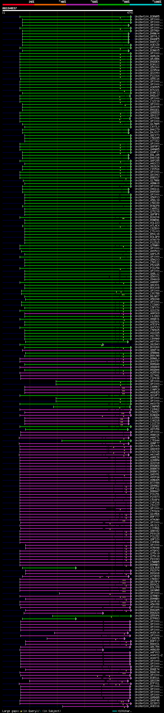Click the UniRef100_O62843 label
The height and width of the screenshot is (713, 164).
(147, 344)
